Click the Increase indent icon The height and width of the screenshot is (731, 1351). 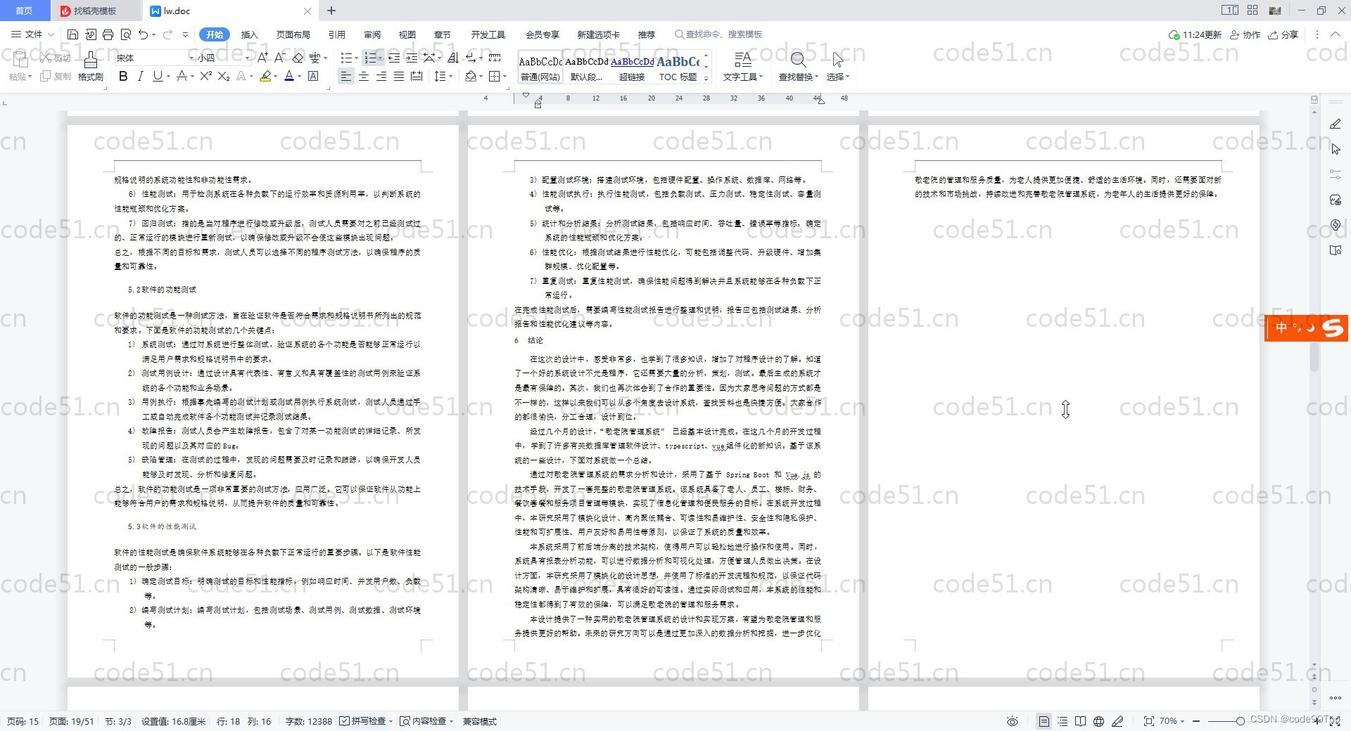pos(412,58)
